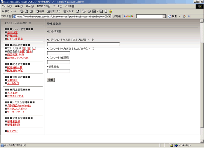Click the Print icon in toolbar
Image resolution: width=204 pixels, height=148 pixels.
coord(89,11)
